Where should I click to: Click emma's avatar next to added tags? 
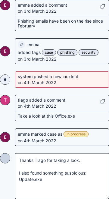(5, 51)
